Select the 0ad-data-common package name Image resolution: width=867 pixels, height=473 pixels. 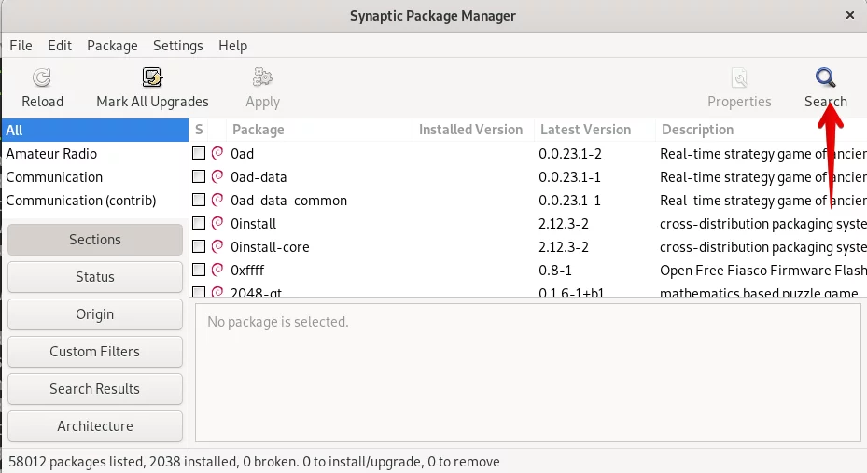pos(288,200)
